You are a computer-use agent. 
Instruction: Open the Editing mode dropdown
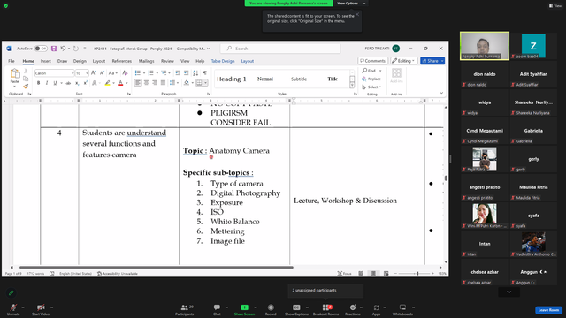tap(404, 61)
